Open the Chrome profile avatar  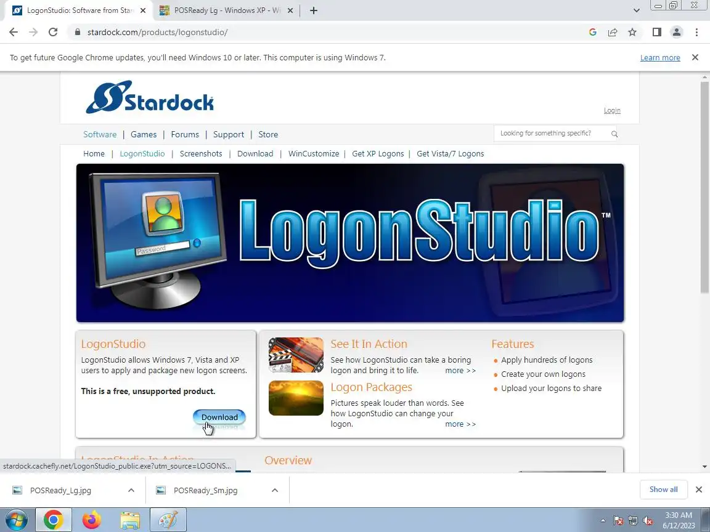coord(677,32)
